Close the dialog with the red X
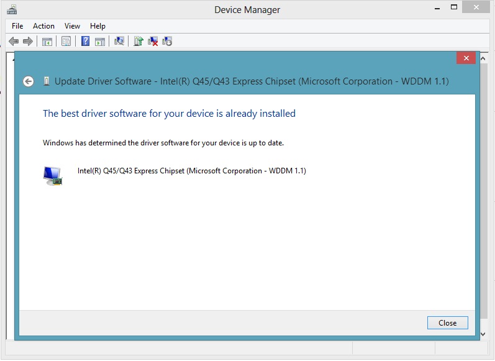This screenshot has height=361, width=495. [x=466, y=58]
